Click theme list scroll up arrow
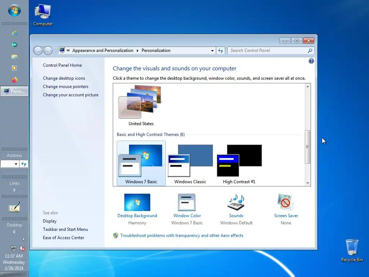Screen dimensions: 369x277 pos(308,87)
